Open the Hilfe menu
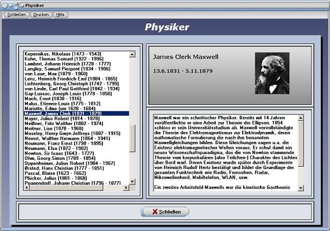The height and width of the screenshot is (231, 330). (x=60, y=14)
